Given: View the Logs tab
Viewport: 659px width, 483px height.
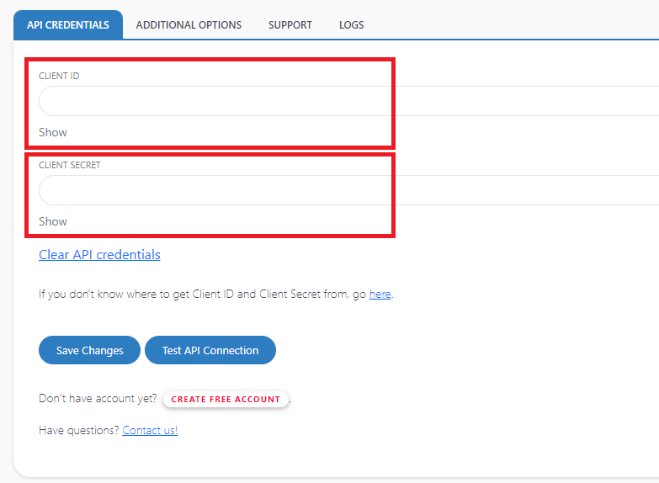Looking at the screenshot, I should pyautogui.click(x=351, y=25).
